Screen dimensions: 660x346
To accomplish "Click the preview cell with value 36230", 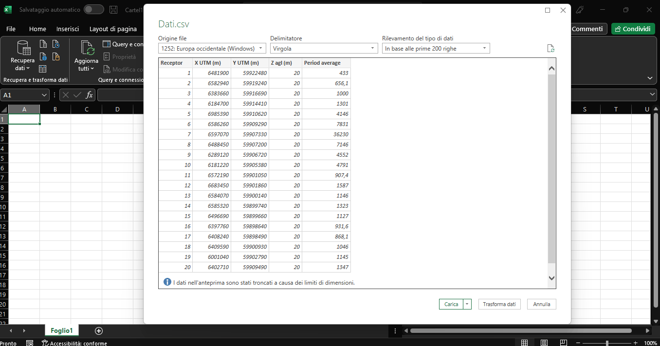I will [326, 134].
